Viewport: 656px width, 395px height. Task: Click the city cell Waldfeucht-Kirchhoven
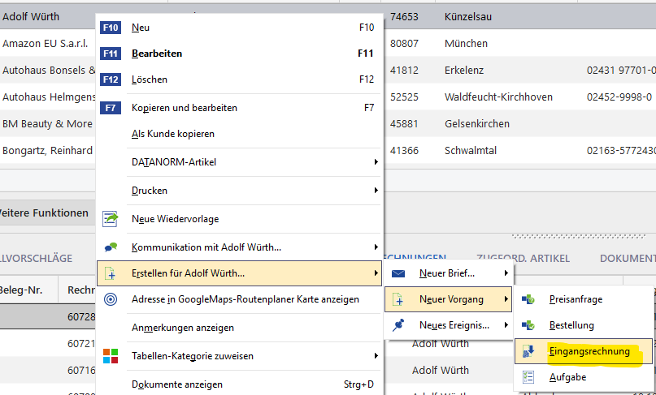click(x=498, y=97)
